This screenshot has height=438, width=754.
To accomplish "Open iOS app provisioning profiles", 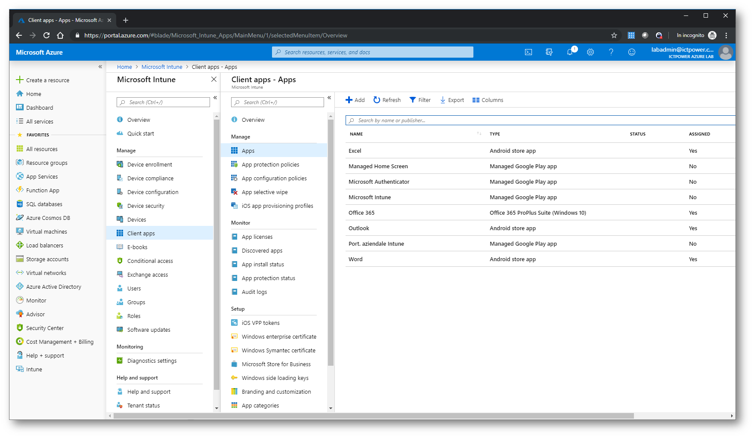I will pos(272,206).
